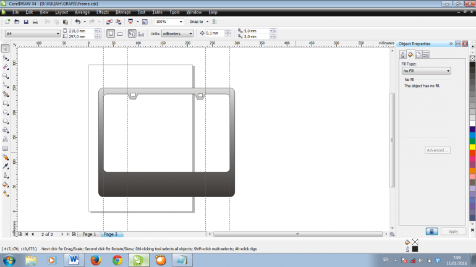This screenshot has width=476, height=267.
Task: Open the zoom level 100% dropdown
Action: 181,22
